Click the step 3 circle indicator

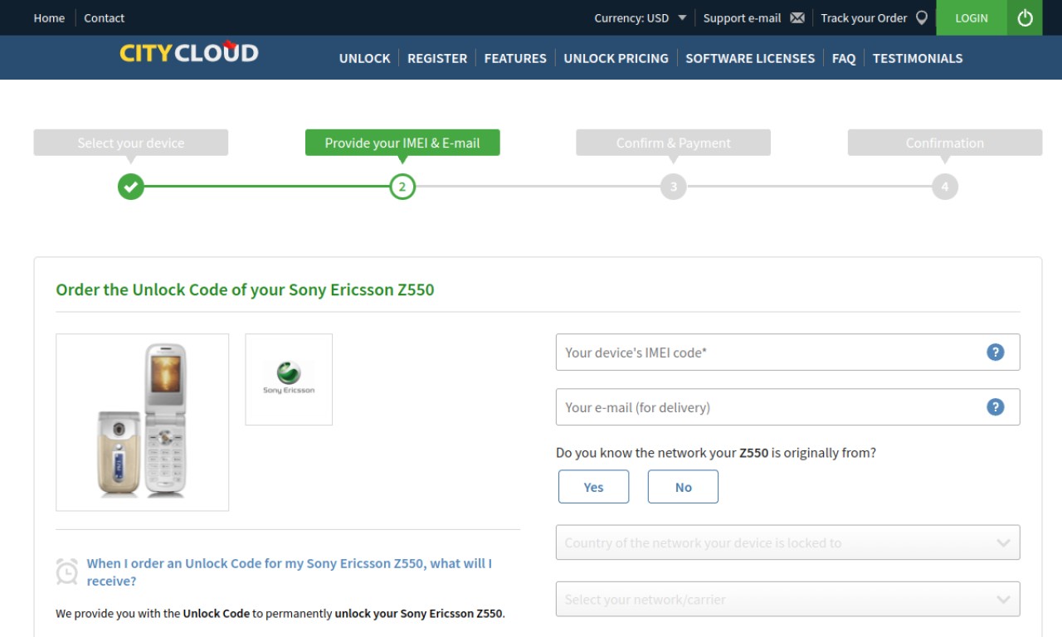pyautogui.click(x=674, y=187)
